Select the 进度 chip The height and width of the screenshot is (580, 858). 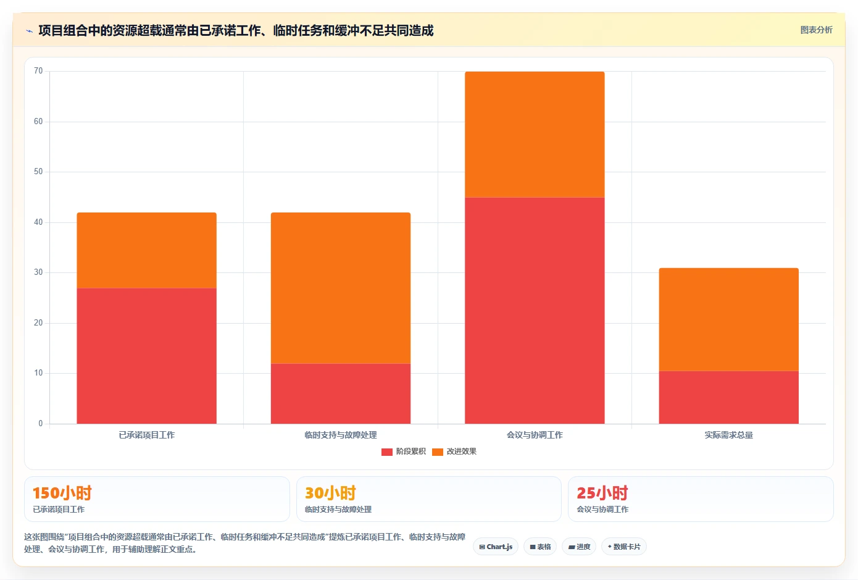coord(579,547)
